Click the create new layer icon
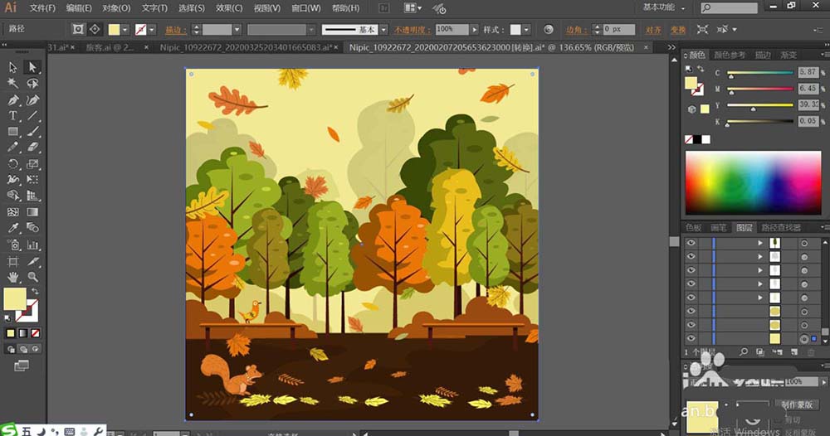 point(794,352)
